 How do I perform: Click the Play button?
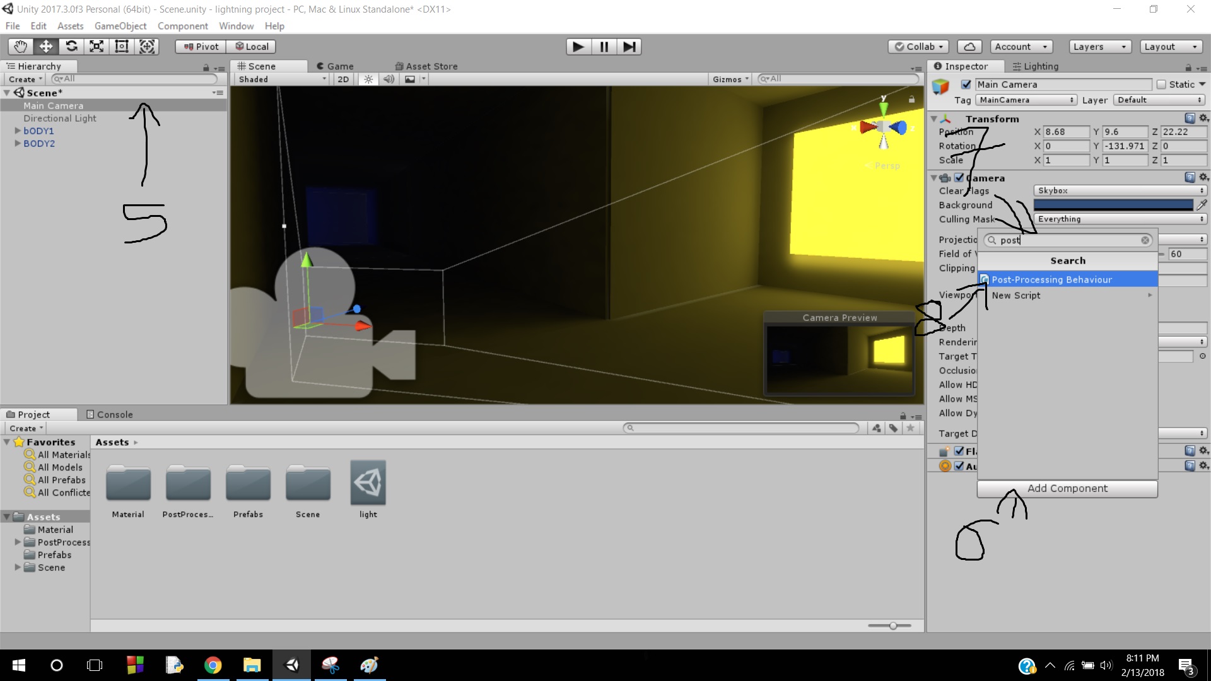click(578, 47)
